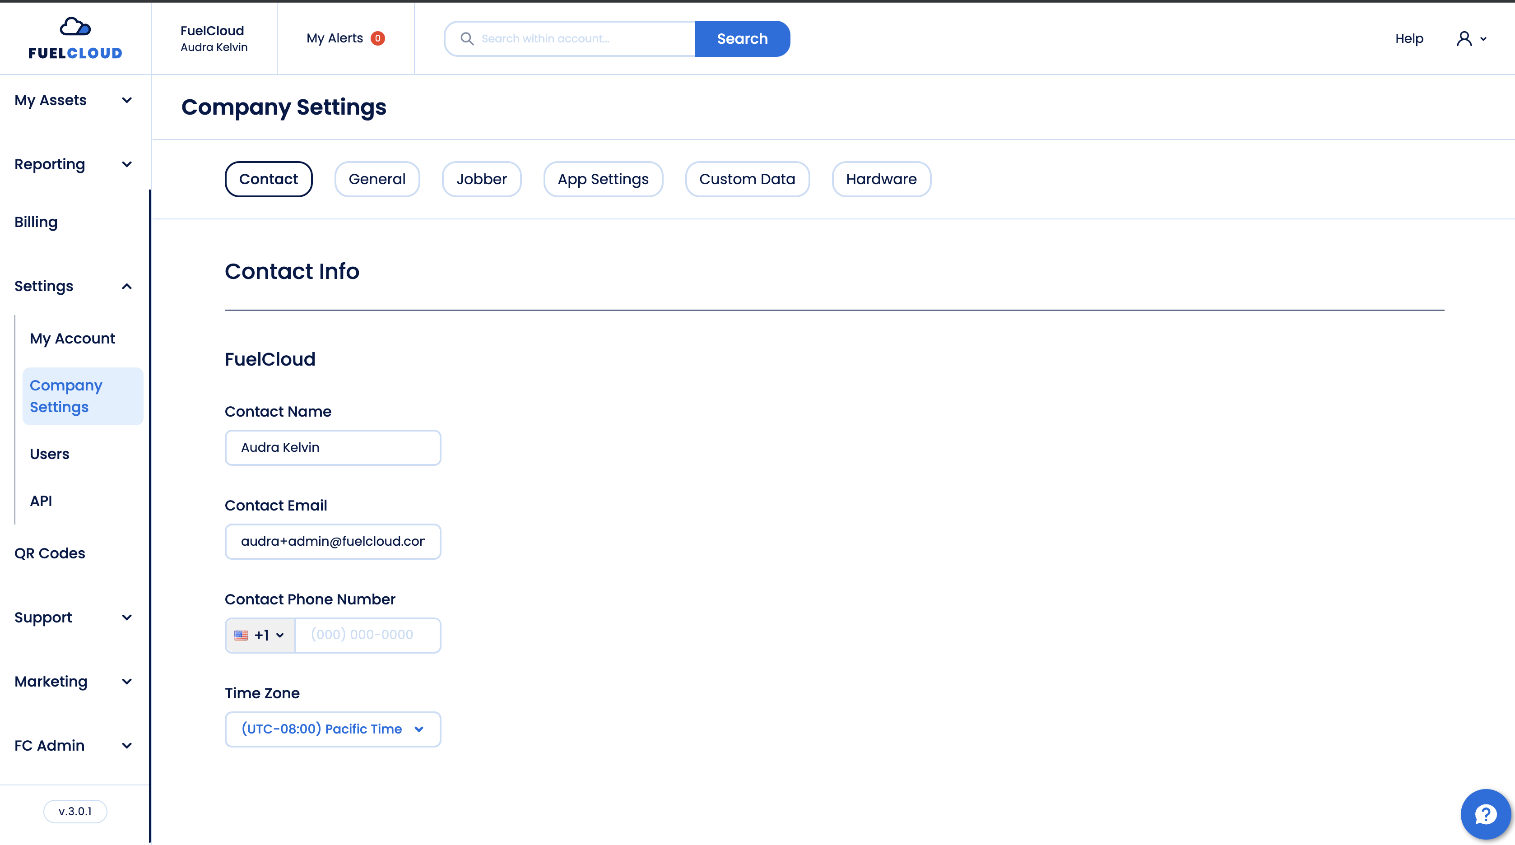This screenshot has width=1515, height=845.
Task: Expand the Marketing menu
Action: click(x=74, y=681)
